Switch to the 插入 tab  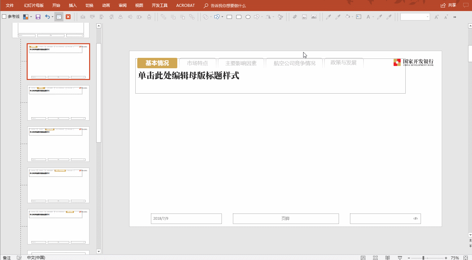[73, 6]
